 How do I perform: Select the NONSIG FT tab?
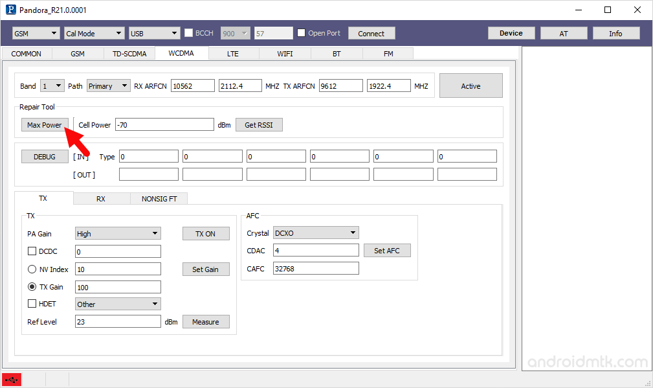(x=159, y=198)
